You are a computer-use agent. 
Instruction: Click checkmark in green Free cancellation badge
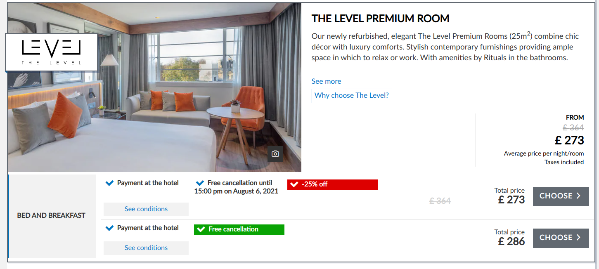201,229
